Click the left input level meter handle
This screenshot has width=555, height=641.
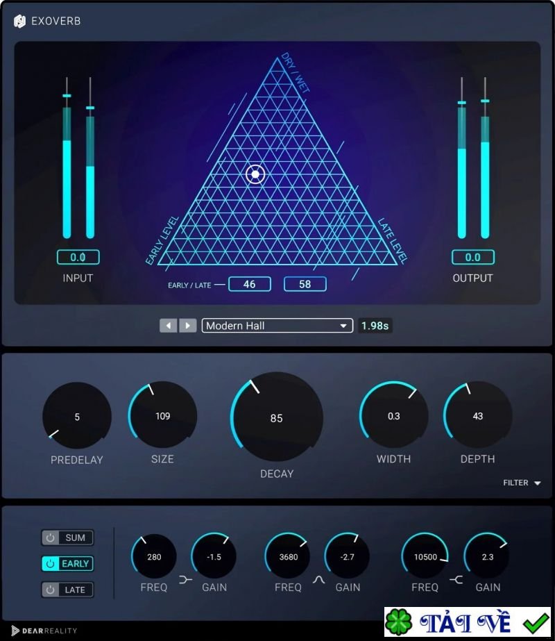(67, 96)
